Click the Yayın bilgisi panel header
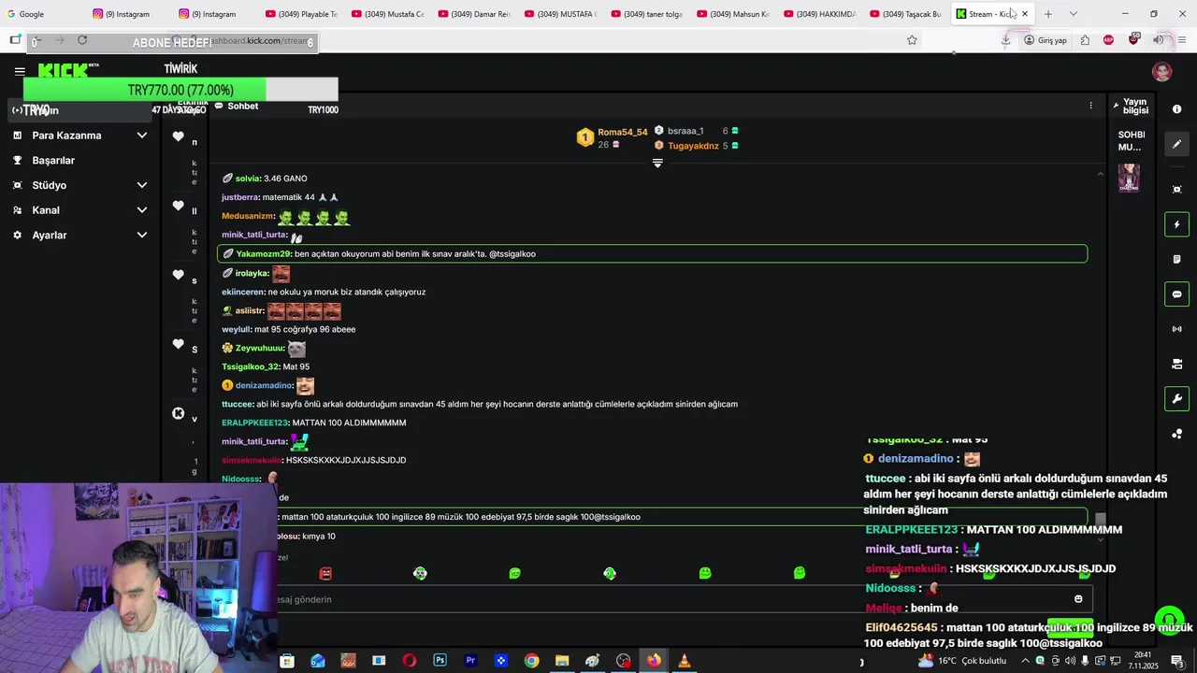This screenshot has width=1197, height=673. 1131,106
